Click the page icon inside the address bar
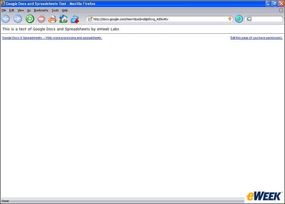 [90, 19]
